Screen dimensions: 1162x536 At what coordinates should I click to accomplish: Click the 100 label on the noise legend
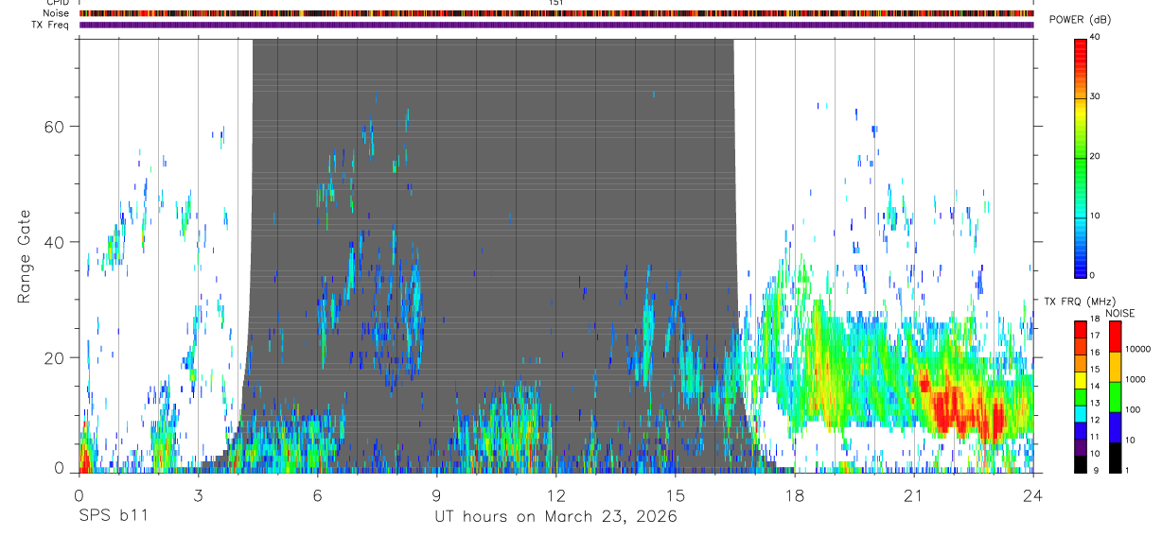pos(1131,410)
